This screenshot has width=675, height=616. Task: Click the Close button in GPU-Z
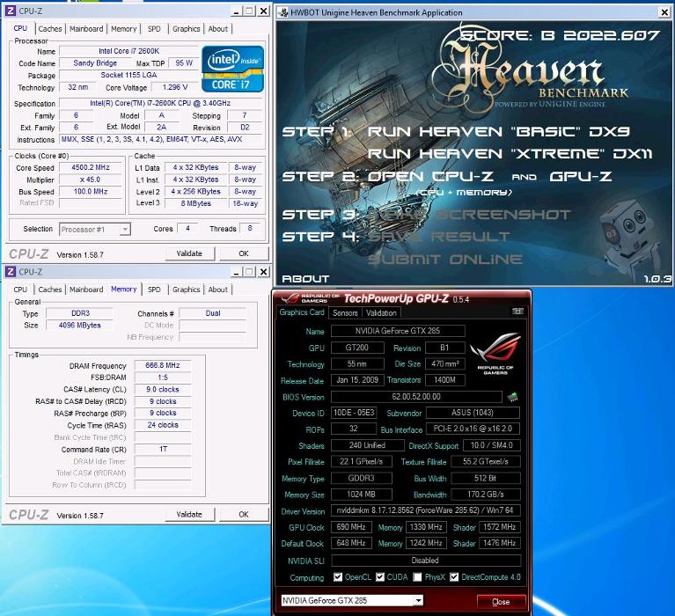coord(501,601)
